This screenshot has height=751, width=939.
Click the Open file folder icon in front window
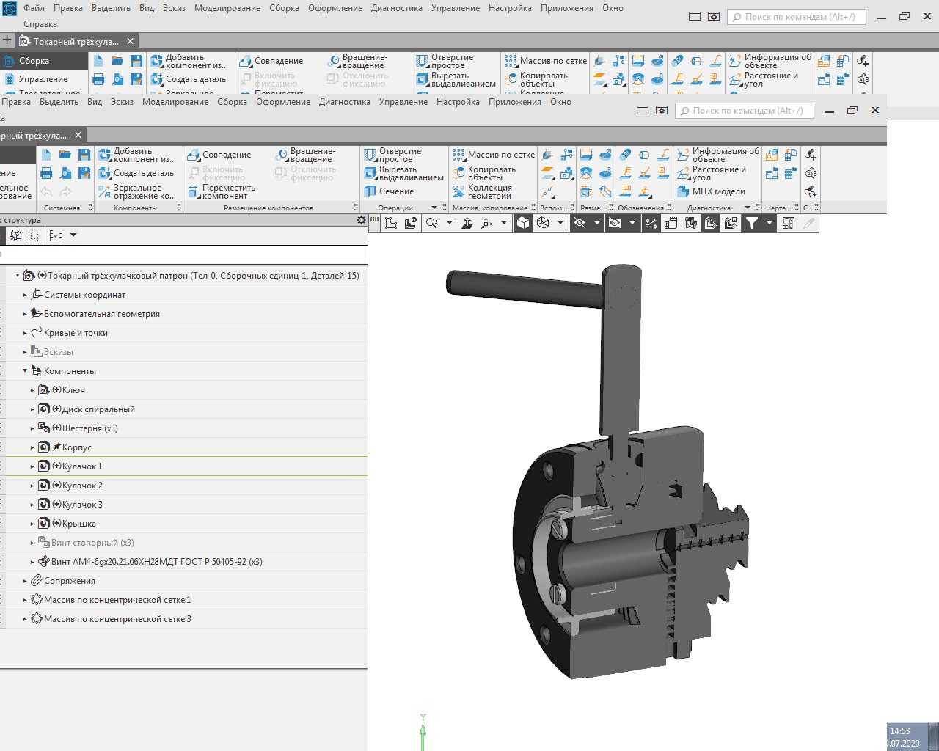65,155
